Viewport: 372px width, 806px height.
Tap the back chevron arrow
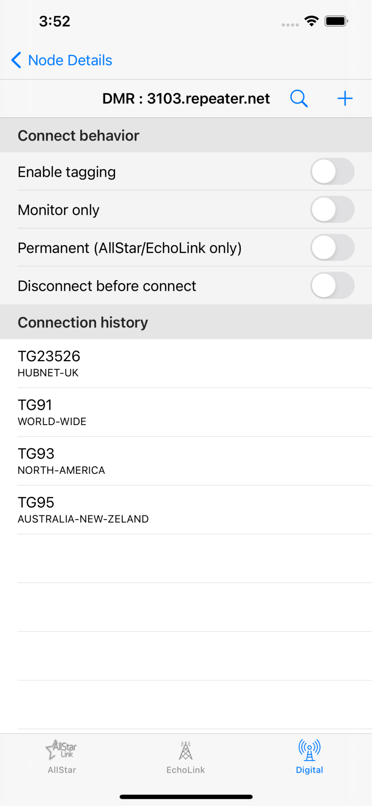[16, 60]
